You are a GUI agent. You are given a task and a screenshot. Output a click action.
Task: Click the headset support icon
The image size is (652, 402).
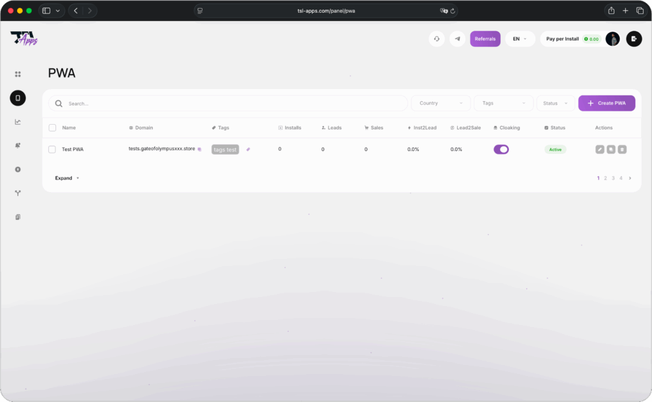437,39
